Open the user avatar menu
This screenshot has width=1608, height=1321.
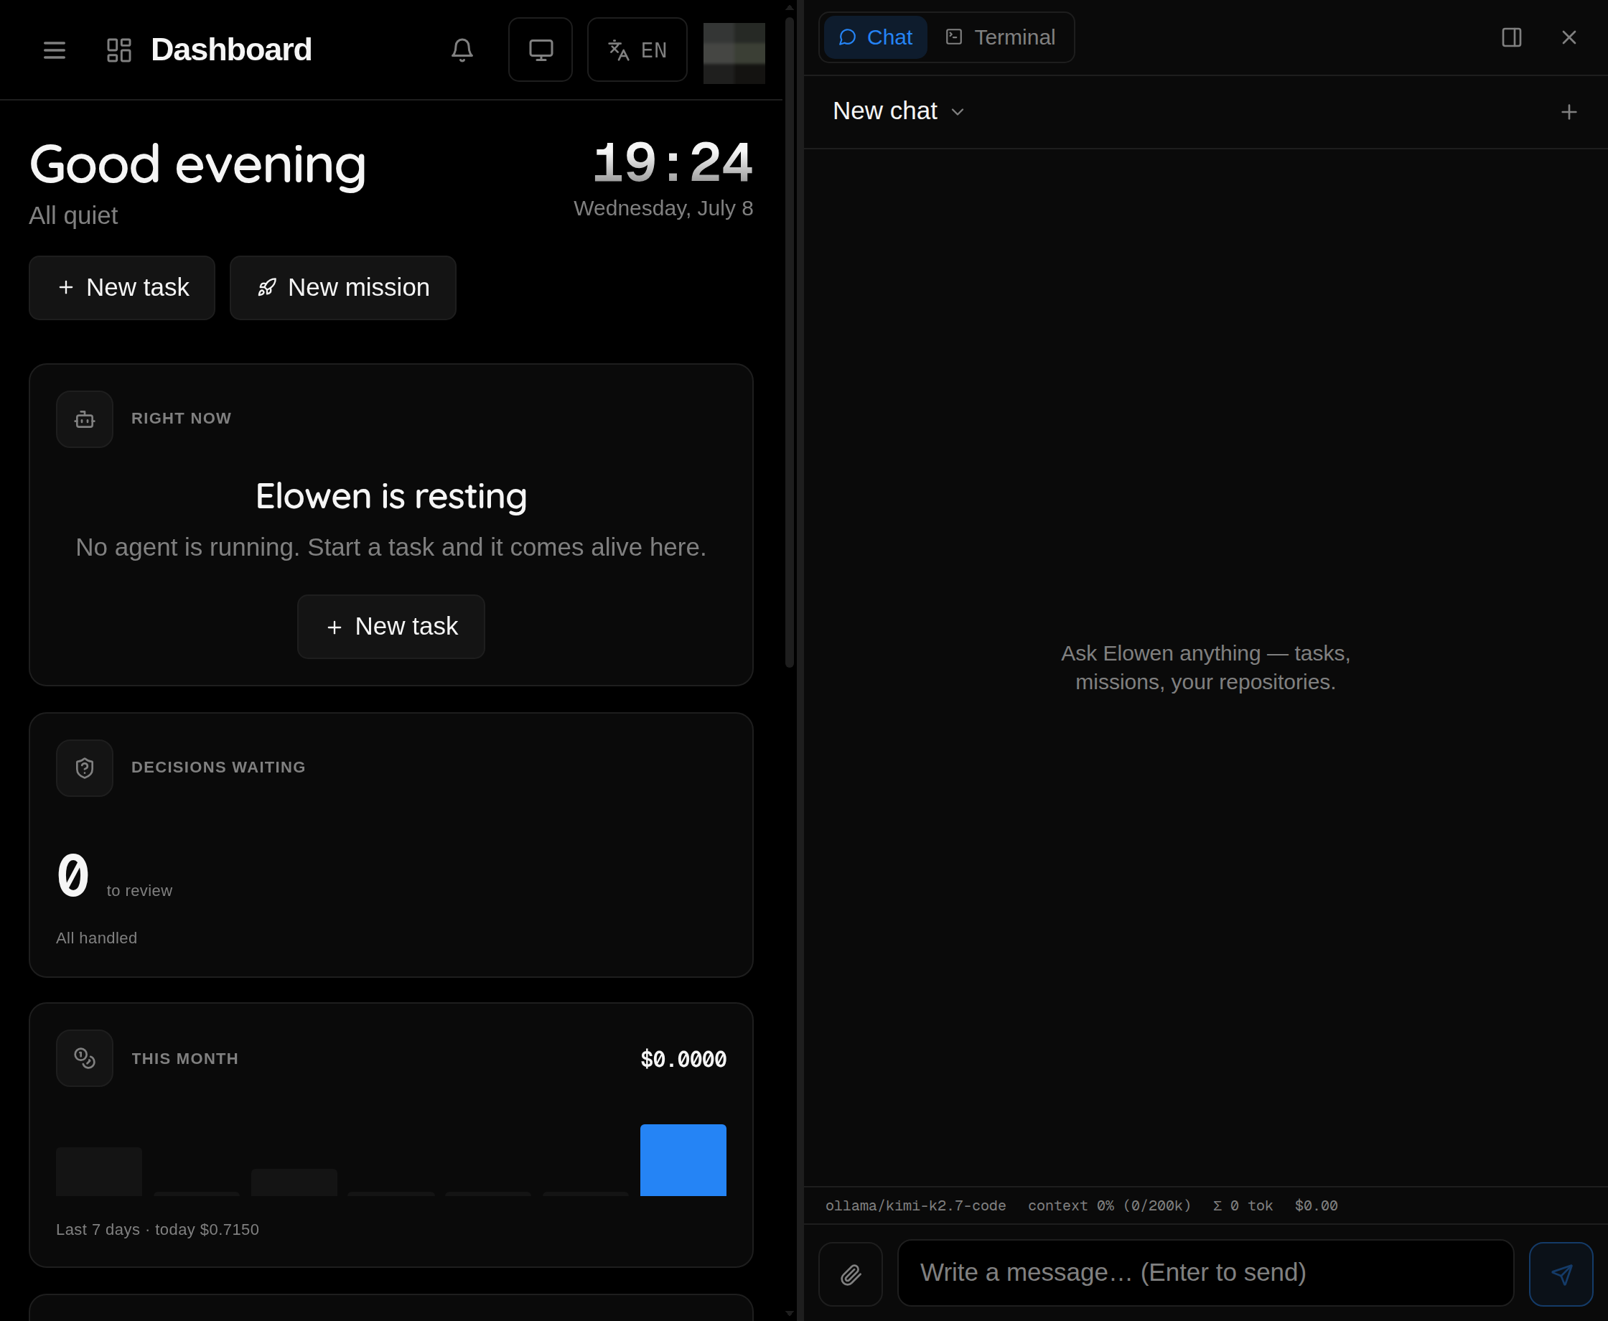coord(734,53)
